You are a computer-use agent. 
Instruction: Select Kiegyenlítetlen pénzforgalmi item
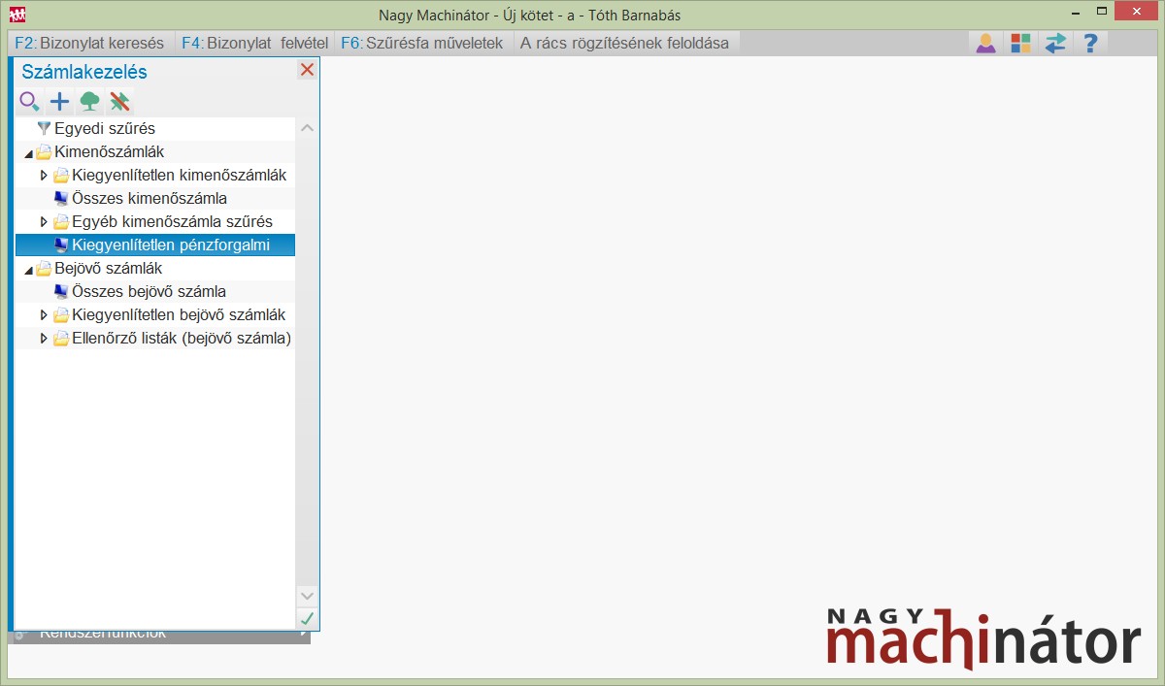[171, 245]
